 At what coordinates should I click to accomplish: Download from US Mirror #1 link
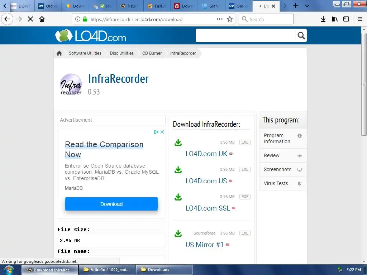click(x=205, y=245)
